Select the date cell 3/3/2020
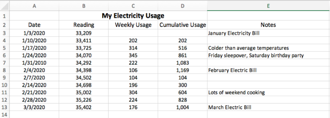330x118 pixels. 34,107
